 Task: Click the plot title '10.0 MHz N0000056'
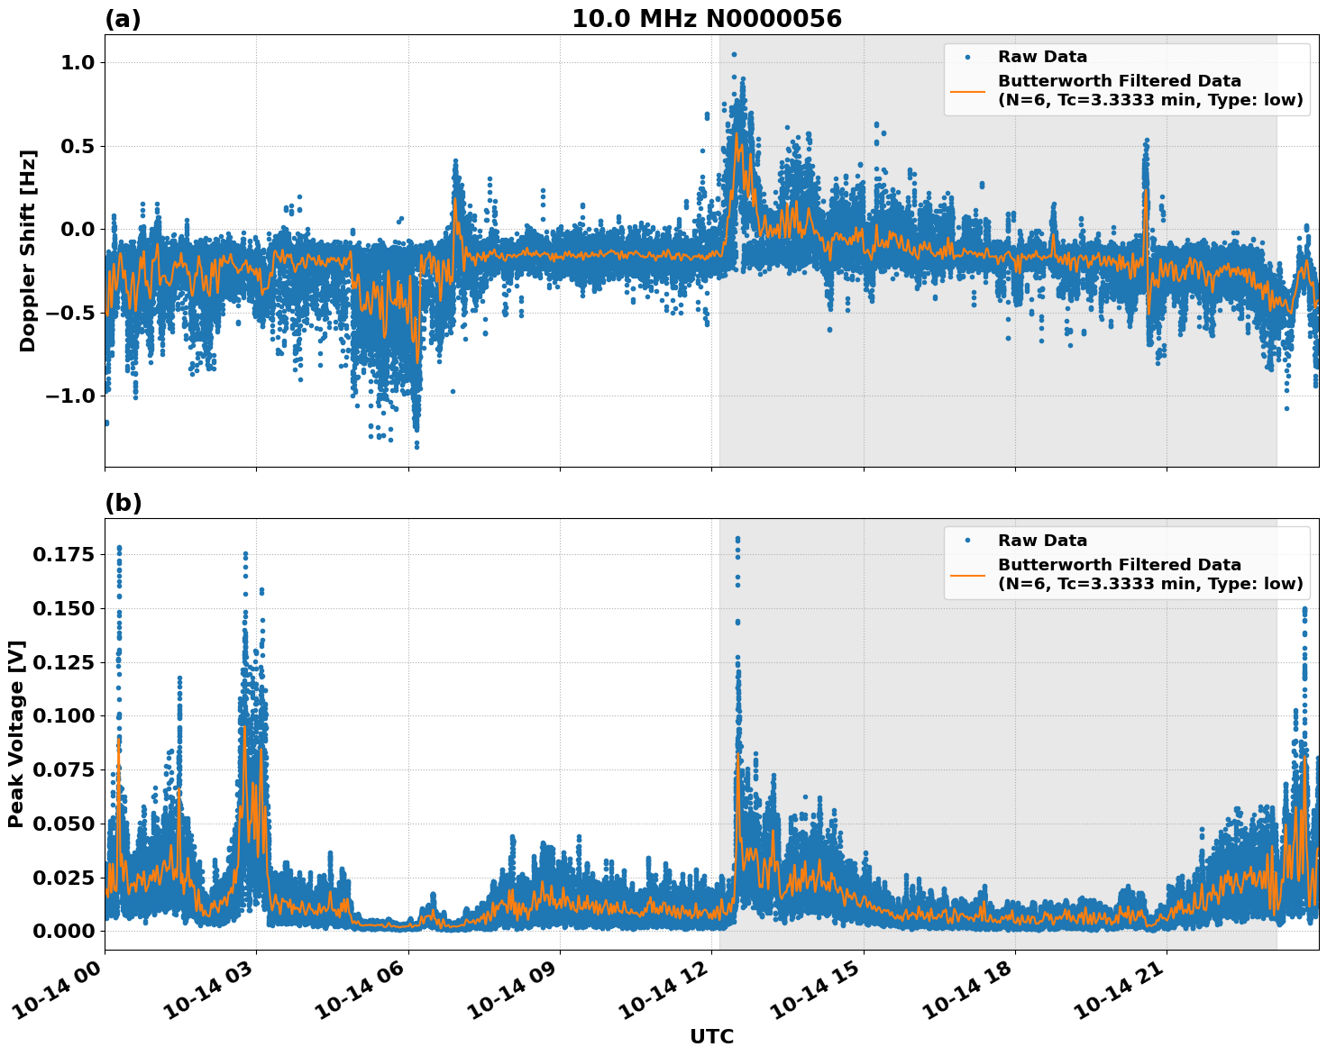[x=706, y=19]
